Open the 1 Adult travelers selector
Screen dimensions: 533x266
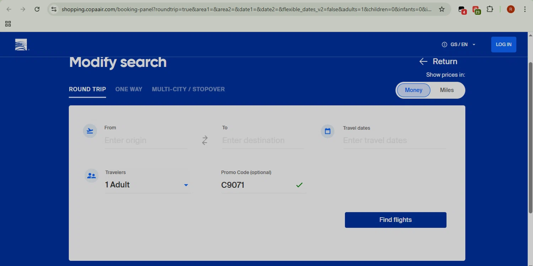148,185
